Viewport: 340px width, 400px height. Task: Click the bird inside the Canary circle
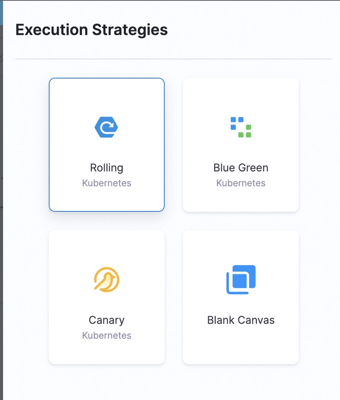pos(108,282)
